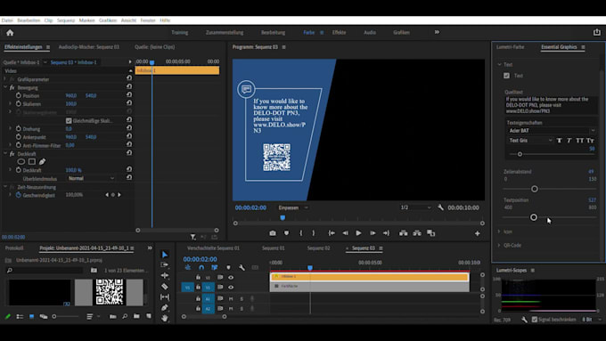Image resolution: width=606 pixels, height=341 pixels.
Task: Toggle linked selection in timeline
Action: coord(215,267)
